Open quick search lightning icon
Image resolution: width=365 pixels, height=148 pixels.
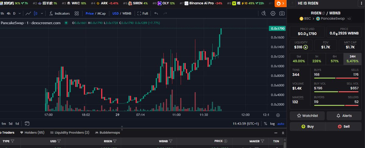pos(264,13)
